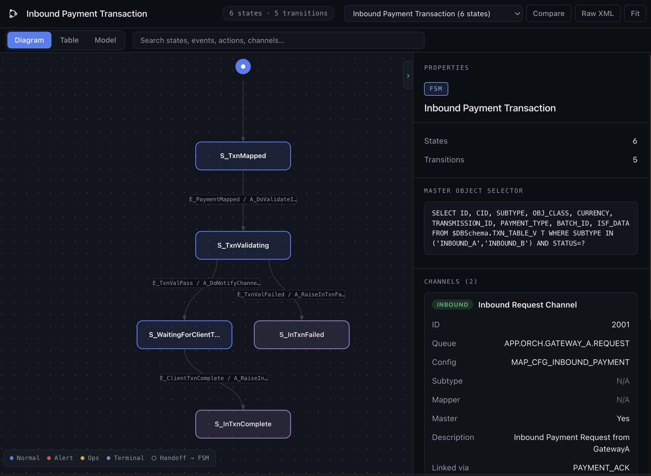
Task: Click the queue value APP.ORCH.GATEWAY_A.REQUEST
Action: pos(567,343)
